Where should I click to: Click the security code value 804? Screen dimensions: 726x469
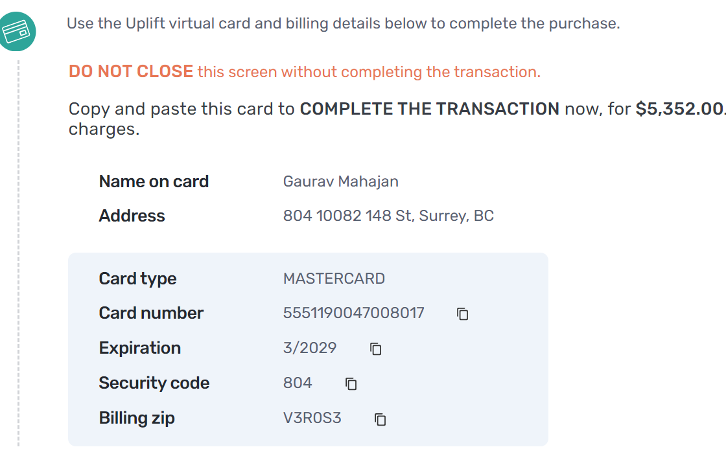tap(298, 383)
